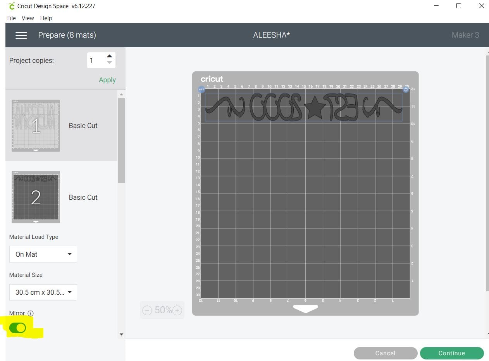Click the rotate handle on mat design
Viewport: 489px width, 361px height.
406,89
